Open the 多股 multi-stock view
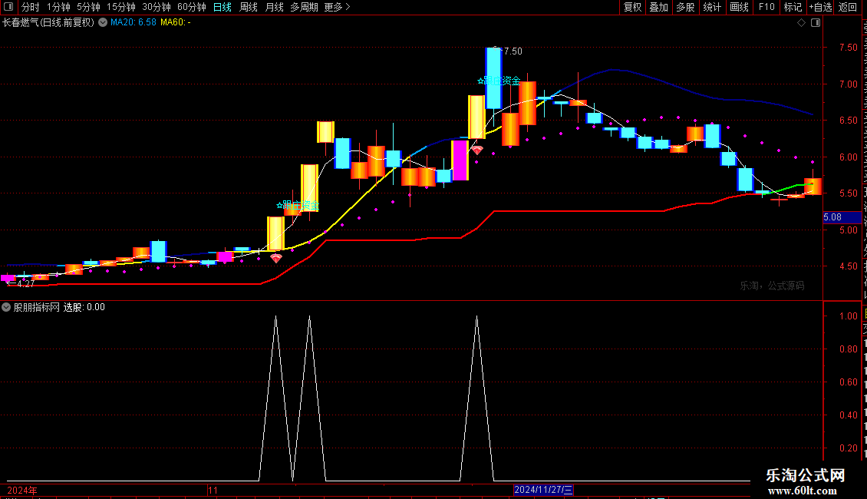This screenshot has width=867, height=499. coord(685,7)
